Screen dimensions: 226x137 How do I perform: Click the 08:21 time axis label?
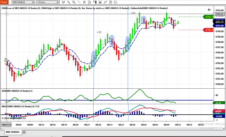click(x=87, y=125)
